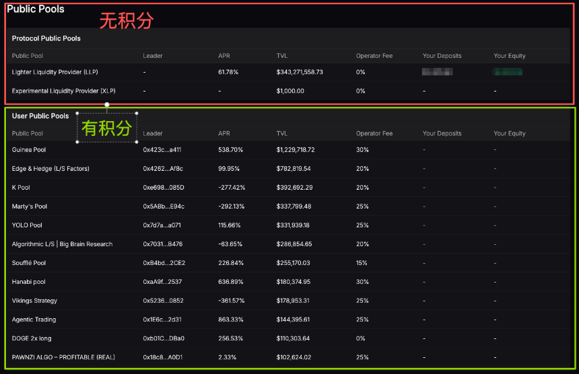Sort User Public Pools by TVL header
This screenshot has width=579, height=374.
coord(281,134)
